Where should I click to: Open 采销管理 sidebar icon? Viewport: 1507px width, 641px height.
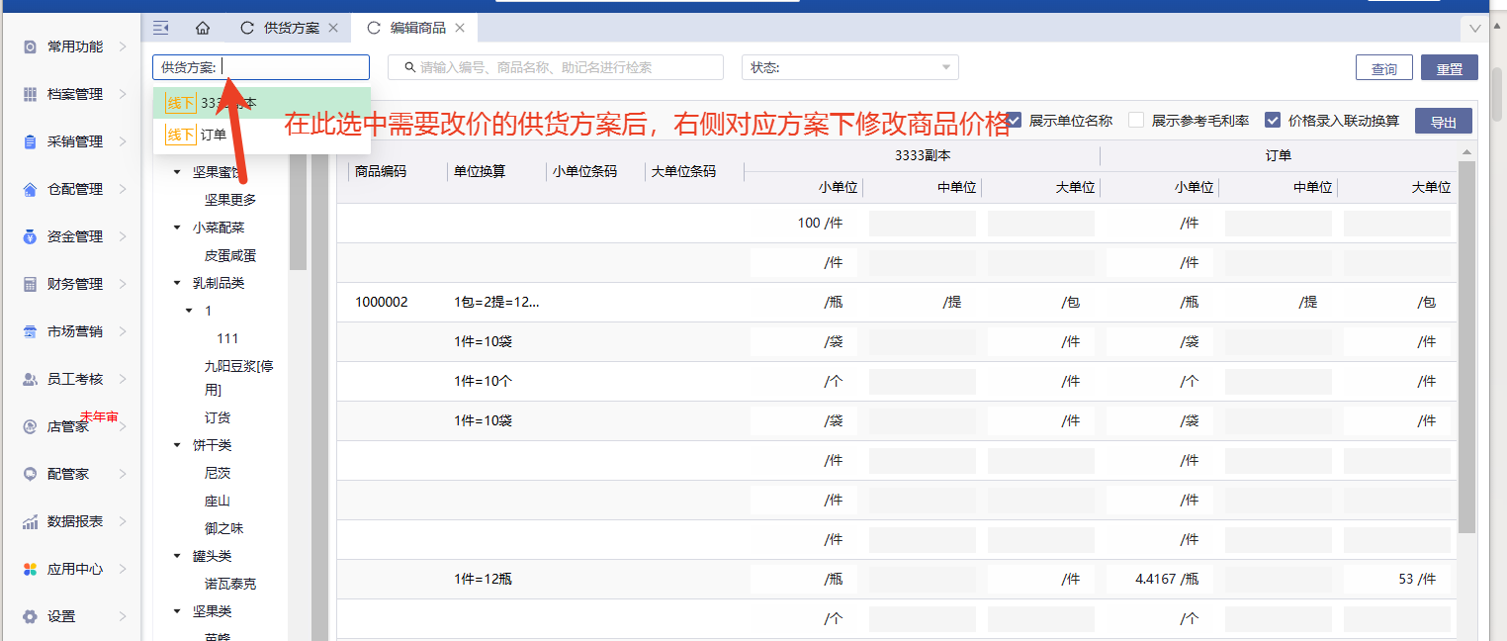[30, 141]
